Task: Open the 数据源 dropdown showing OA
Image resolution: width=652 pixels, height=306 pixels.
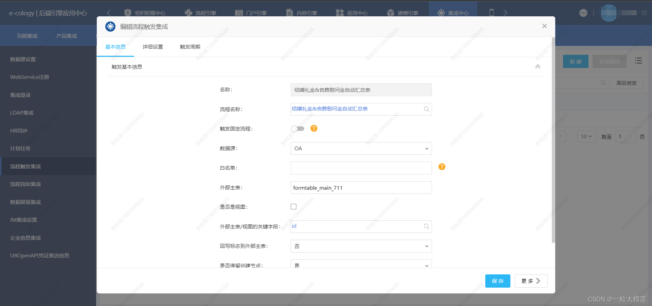Action: tap(361, 148)
